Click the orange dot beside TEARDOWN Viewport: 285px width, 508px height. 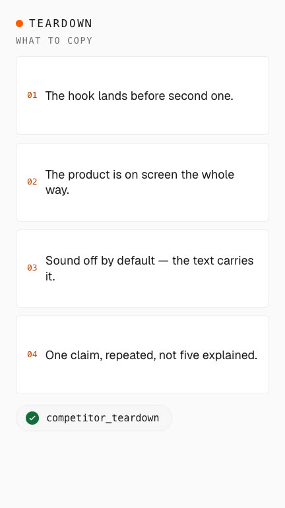[x=19, y=23]
